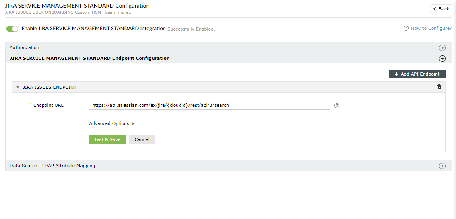Toggle the Enable JIRA Service Management Integration switch
The height and width of the screenshot is (219, 456).
pyautogui.click(x=12, y=29)
